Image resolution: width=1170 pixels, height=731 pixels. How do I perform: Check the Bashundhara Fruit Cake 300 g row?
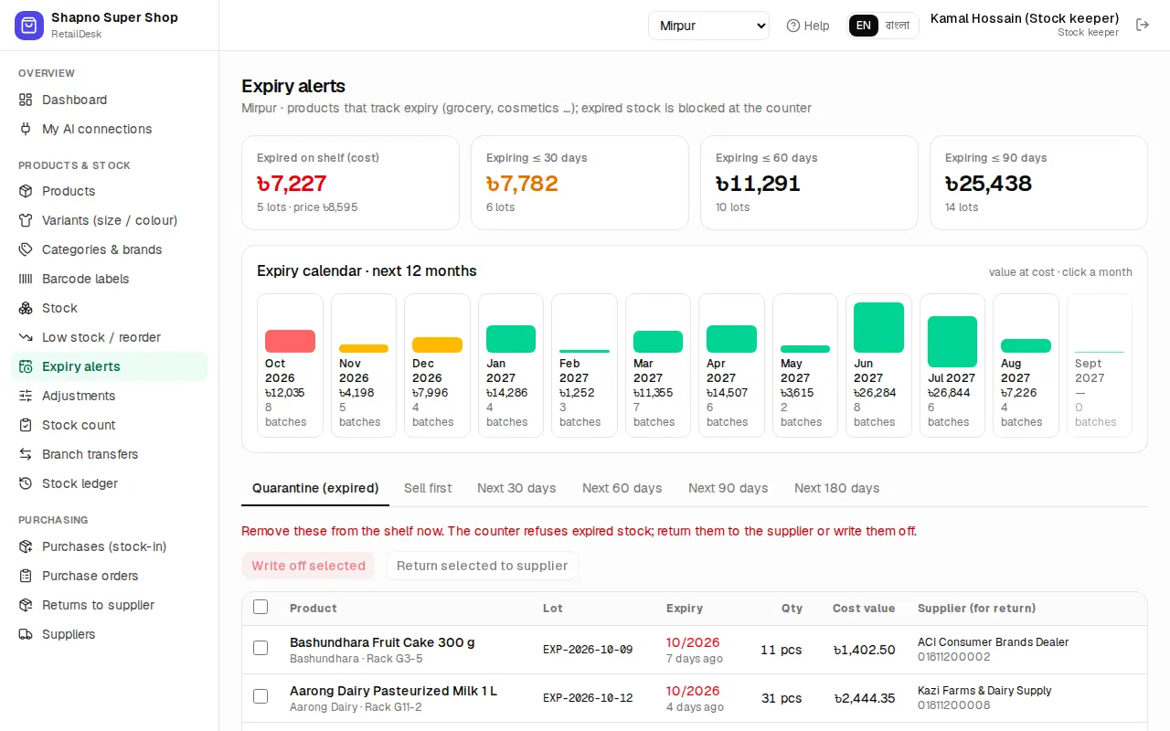point(261,648)
